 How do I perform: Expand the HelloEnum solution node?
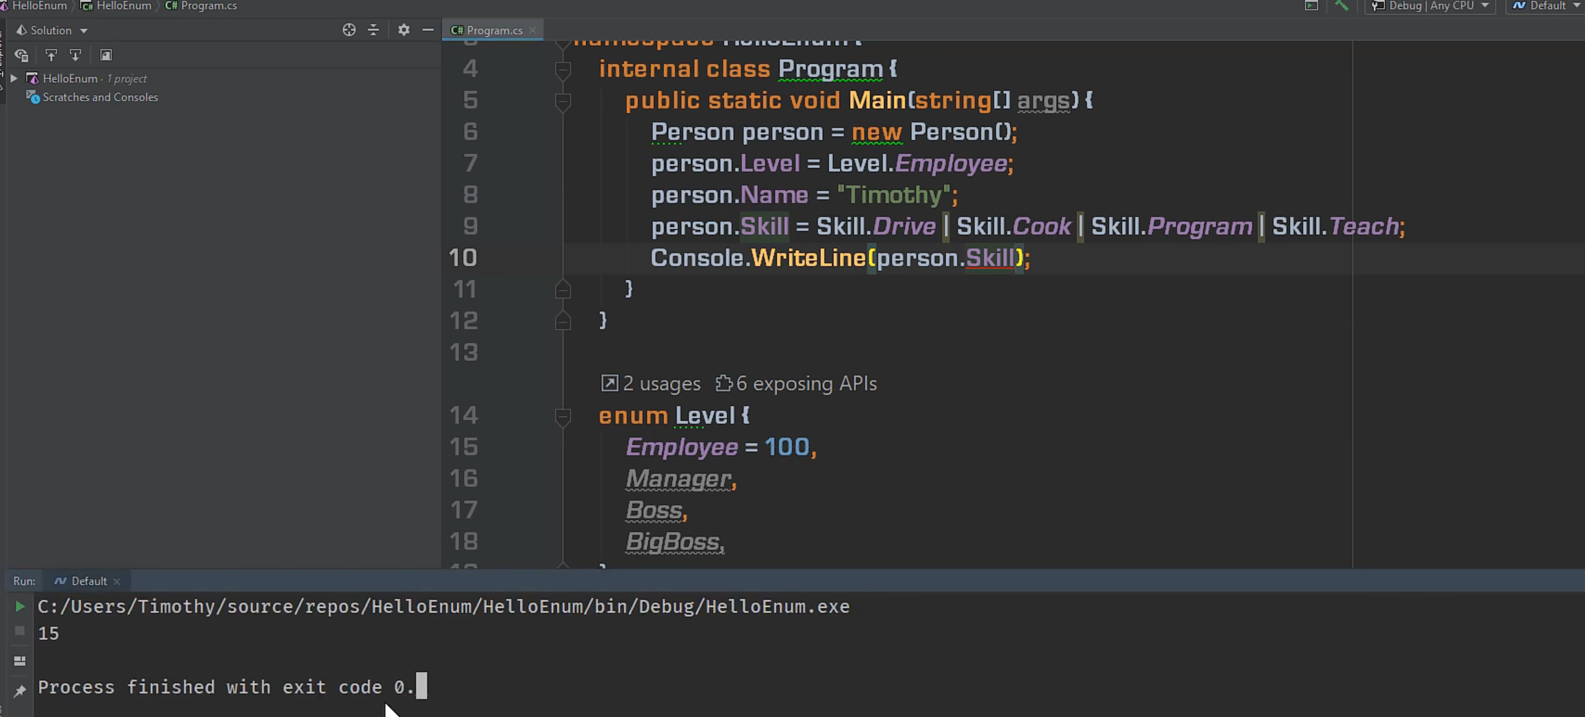[x=14, y=78]
